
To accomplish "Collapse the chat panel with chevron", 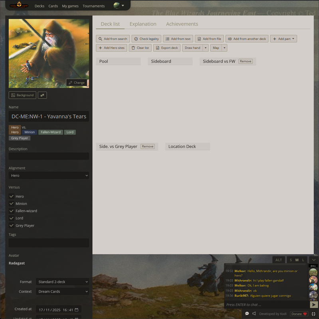I will [x=314, y=260].
